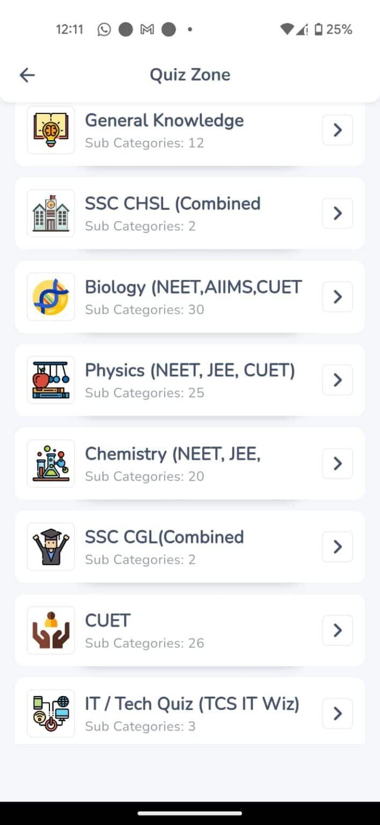Click the CUET hands and person icon
Viewport: 380px width, 825px height.
point(50,630)
